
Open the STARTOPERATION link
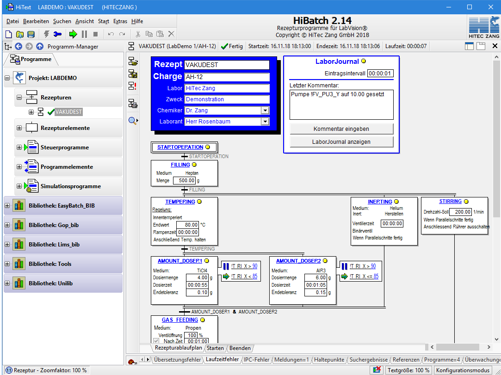tap(180, 147)
